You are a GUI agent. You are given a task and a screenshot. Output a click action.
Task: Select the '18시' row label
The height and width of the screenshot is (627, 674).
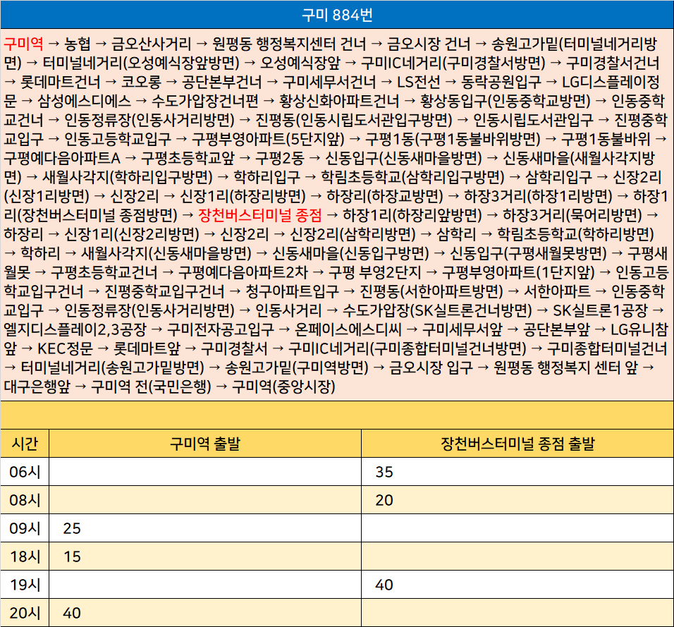pos(25,556)
